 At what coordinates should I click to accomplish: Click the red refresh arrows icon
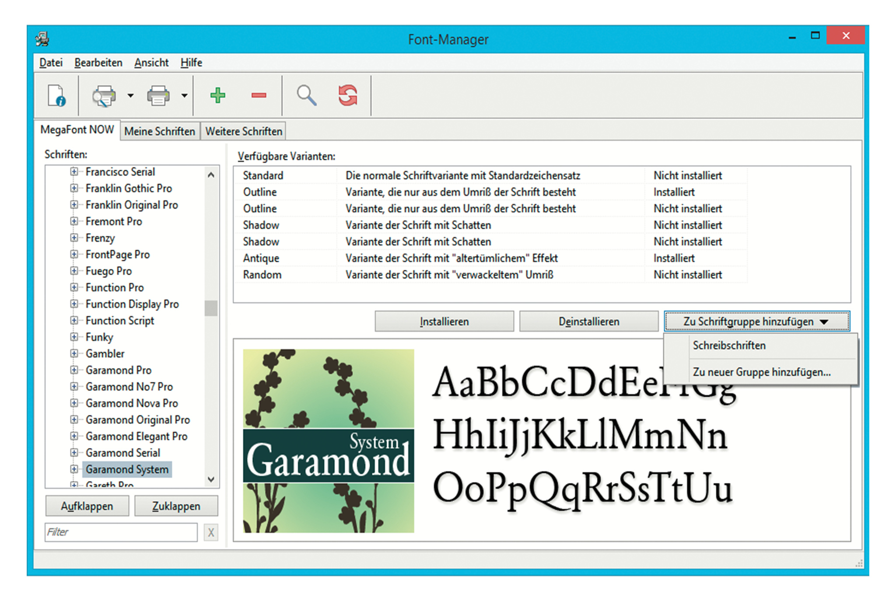[x=348, y=95]
